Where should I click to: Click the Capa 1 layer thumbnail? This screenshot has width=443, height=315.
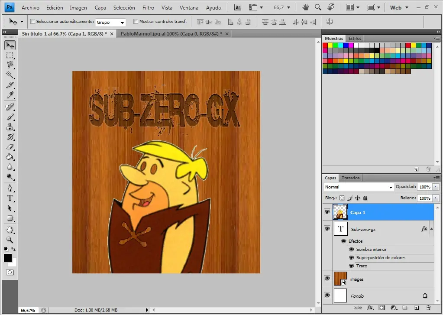tap(340, 212)
